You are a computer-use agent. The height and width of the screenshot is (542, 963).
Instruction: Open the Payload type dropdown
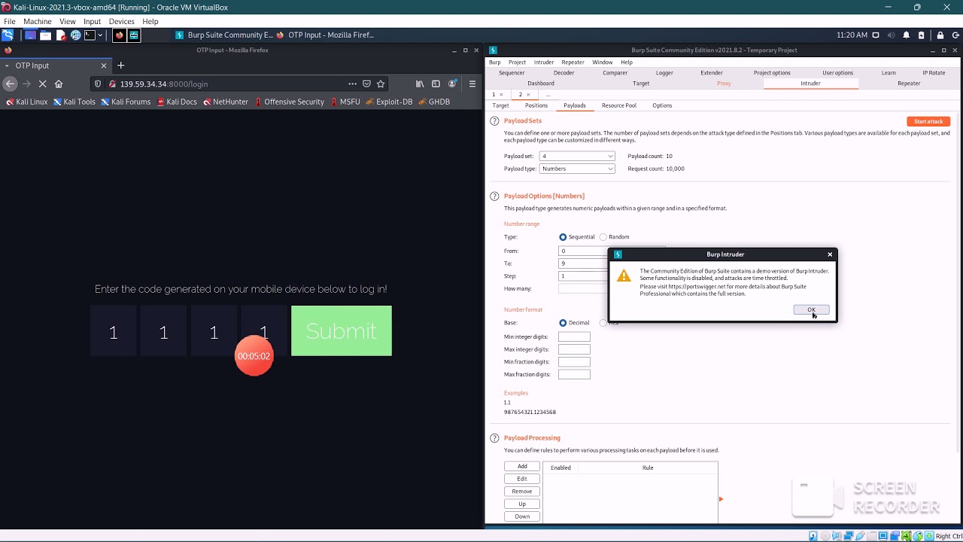coord(577,169)
